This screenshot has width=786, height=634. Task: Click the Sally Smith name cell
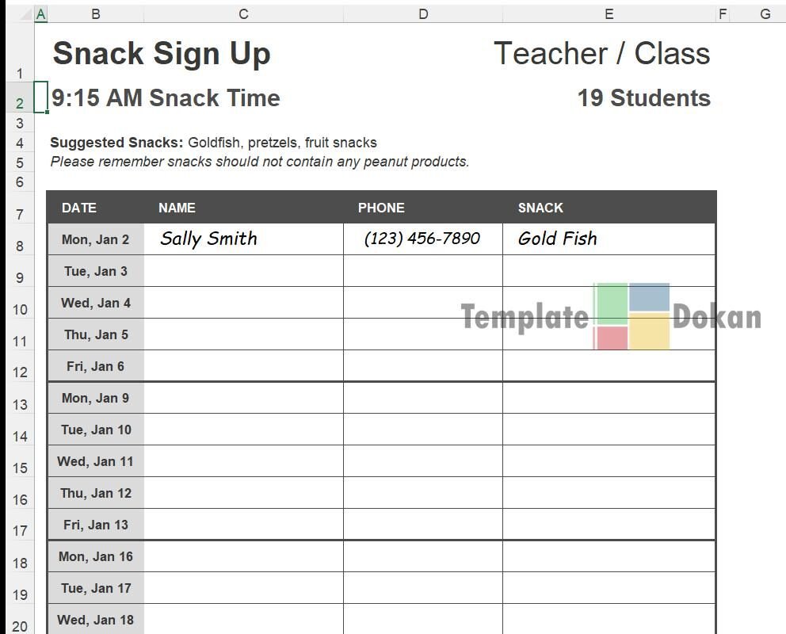point(243,239)
